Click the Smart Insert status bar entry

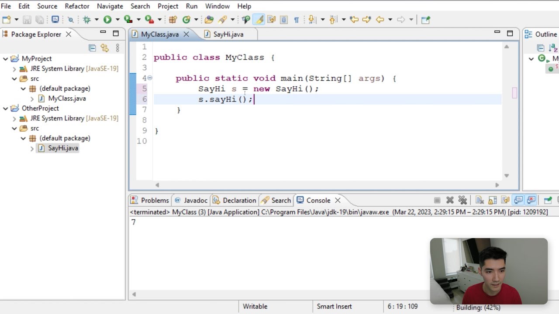pyautogui.click(x=334, y=307)
